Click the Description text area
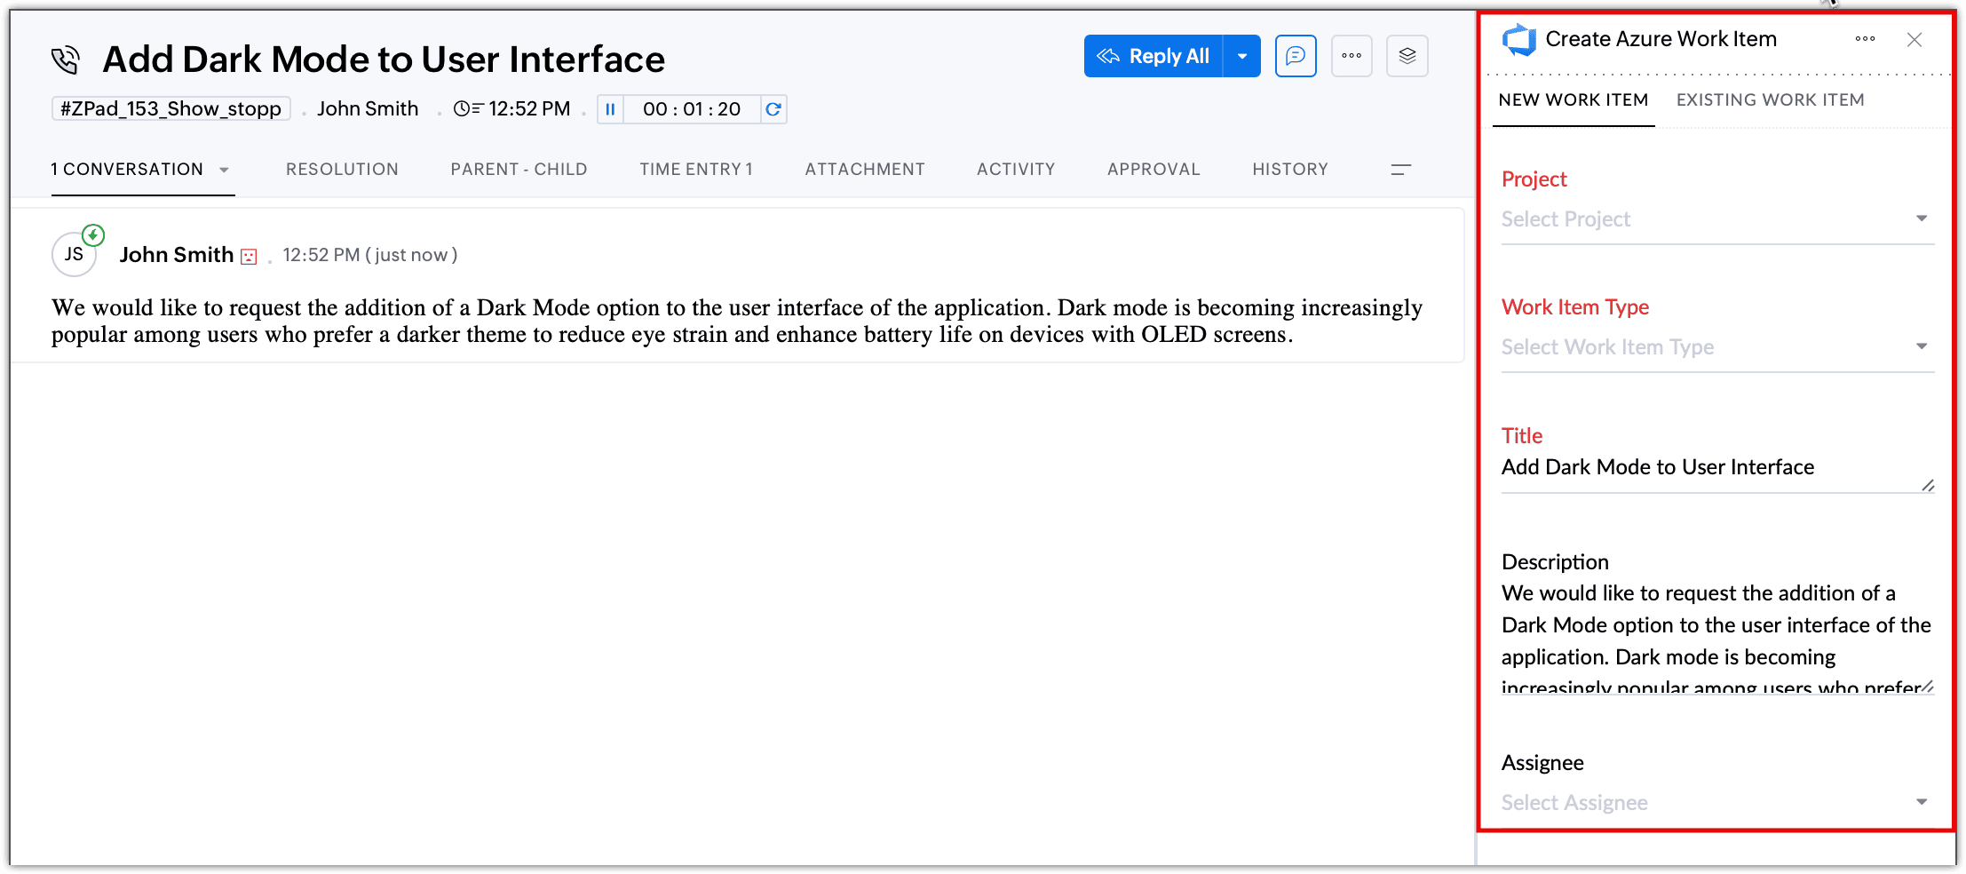Image resolution: width=1966 pixels, height=874 pixels. pos(1717,636)
